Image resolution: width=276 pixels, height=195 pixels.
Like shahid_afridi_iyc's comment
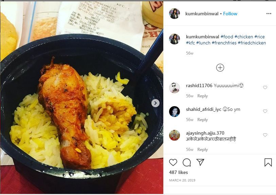[x=265, y=111]
